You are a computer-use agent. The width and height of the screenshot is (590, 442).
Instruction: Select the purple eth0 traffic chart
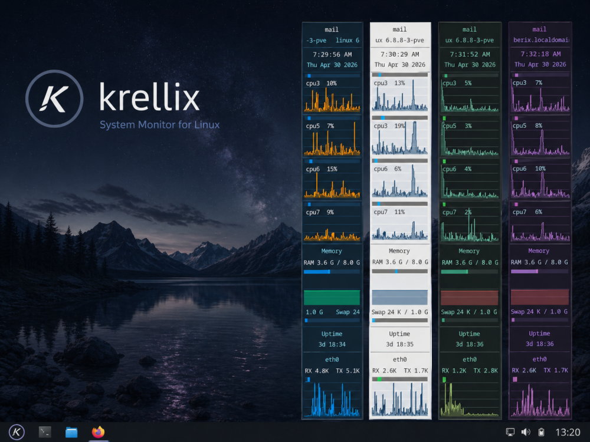(x=540, y=399)
